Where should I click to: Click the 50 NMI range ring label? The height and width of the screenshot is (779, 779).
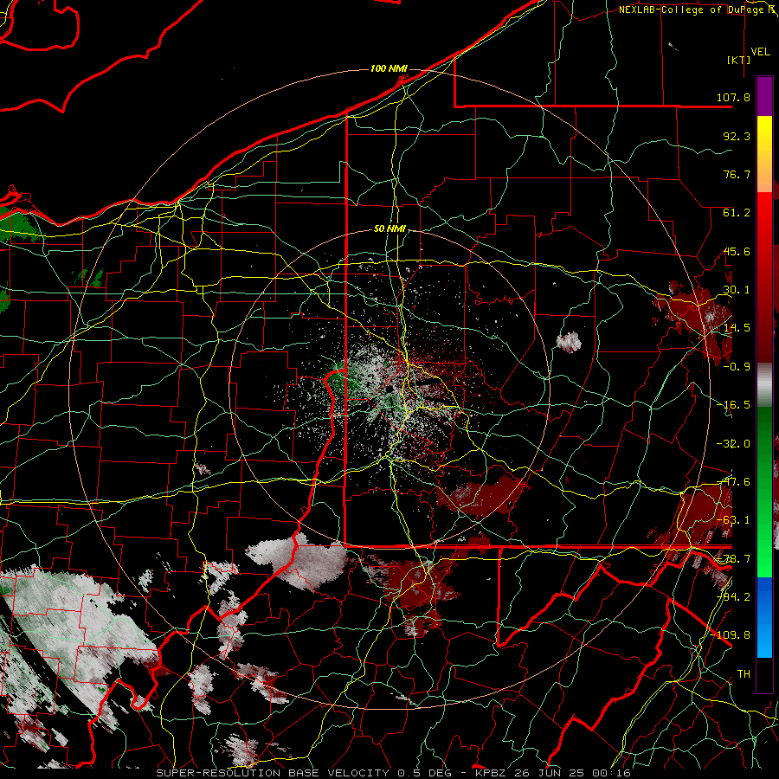pyautogui.click(x=389, y=229)
